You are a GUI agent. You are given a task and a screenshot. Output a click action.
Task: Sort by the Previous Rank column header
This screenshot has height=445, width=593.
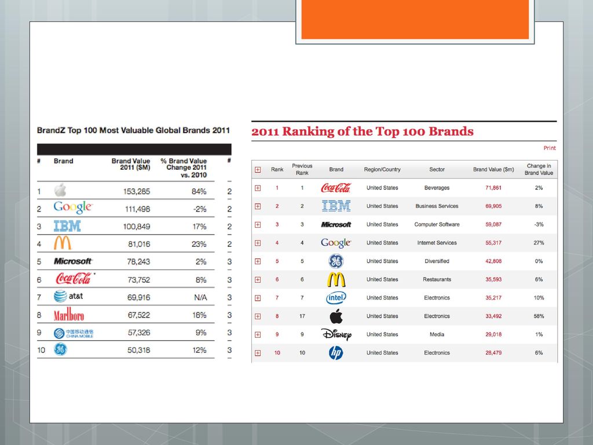(302, 169)
